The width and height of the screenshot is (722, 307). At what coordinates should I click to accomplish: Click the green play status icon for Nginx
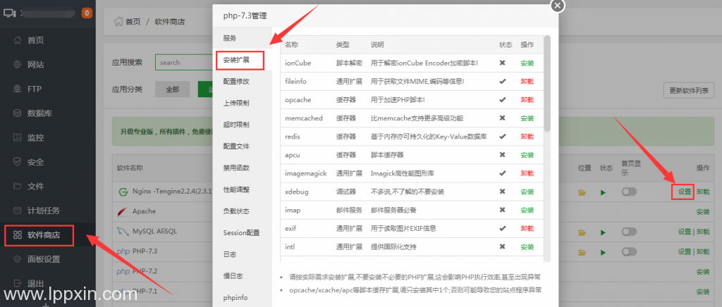(x=604, y=192)
